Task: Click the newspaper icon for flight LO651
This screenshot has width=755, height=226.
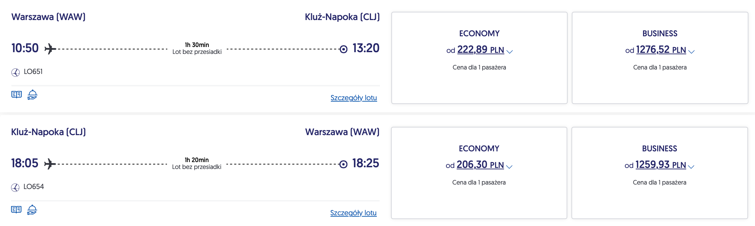Action: click(x=17, y=95)
